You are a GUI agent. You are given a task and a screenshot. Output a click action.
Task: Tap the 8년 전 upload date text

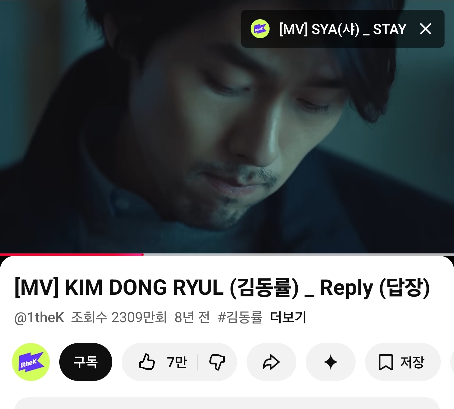pos(192,317)
